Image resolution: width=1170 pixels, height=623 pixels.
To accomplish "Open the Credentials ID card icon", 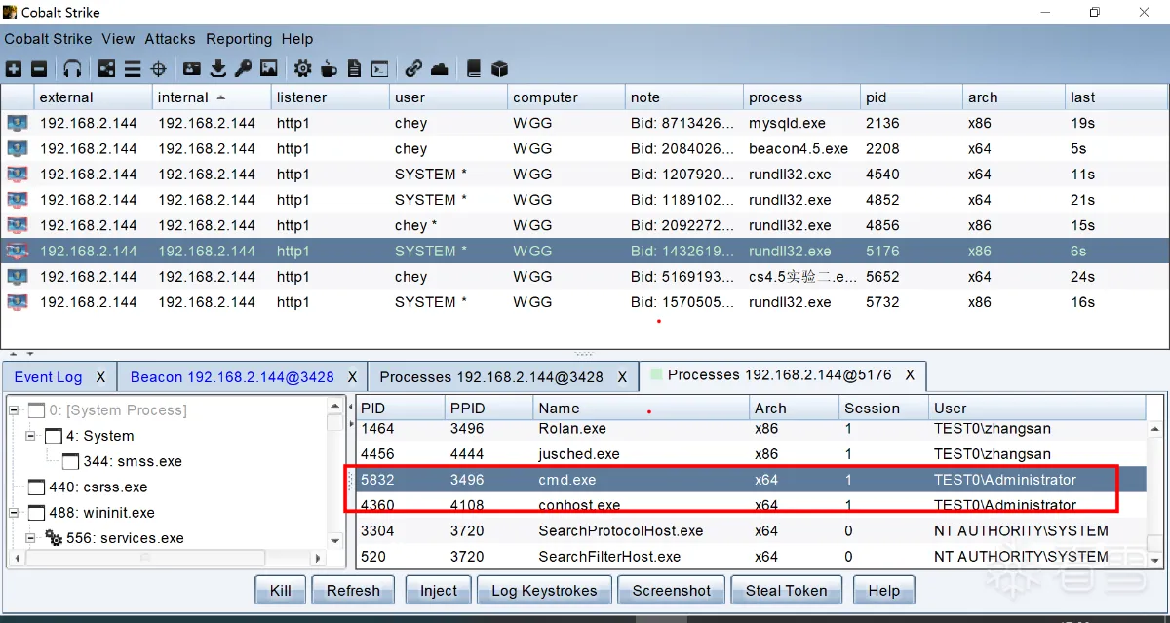I will [192, 69].
